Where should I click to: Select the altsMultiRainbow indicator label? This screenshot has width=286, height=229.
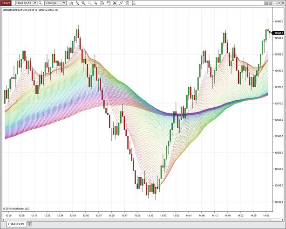coord(30,9)
